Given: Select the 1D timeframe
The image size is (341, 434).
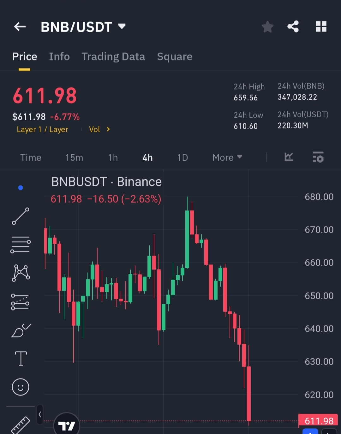Looking at the screenshot, I should [x=182, y=158].
